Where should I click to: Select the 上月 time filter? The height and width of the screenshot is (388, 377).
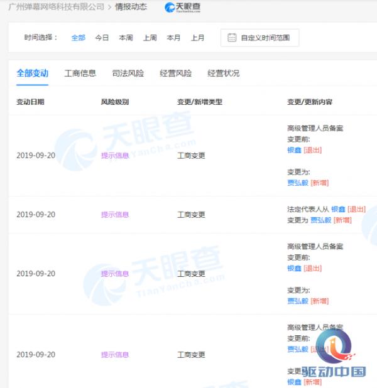(197, 38)
